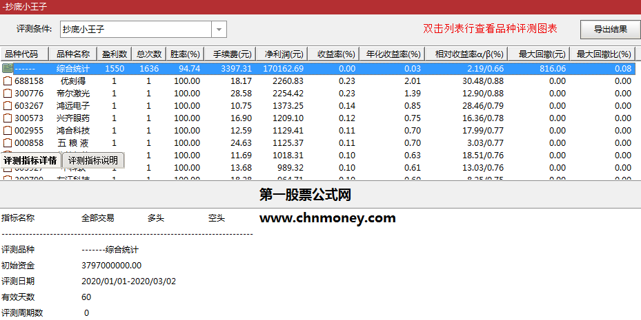The width and height of the screenshot is (641, 320).
Task: Click initial capital value 3797000000.00
Action: point(112,266)
